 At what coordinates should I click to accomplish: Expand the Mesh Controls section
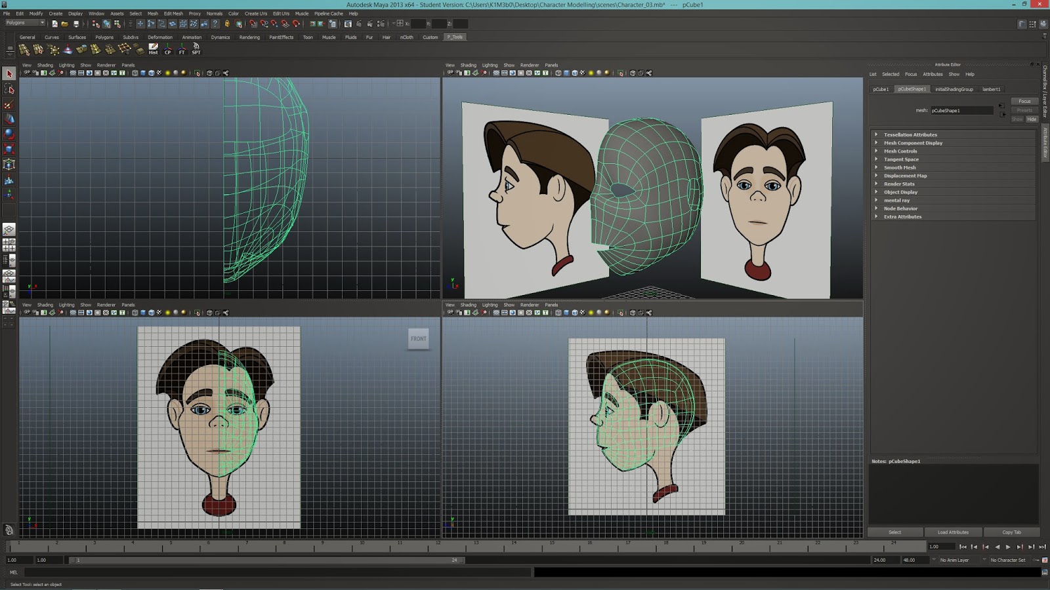(953, 151)
